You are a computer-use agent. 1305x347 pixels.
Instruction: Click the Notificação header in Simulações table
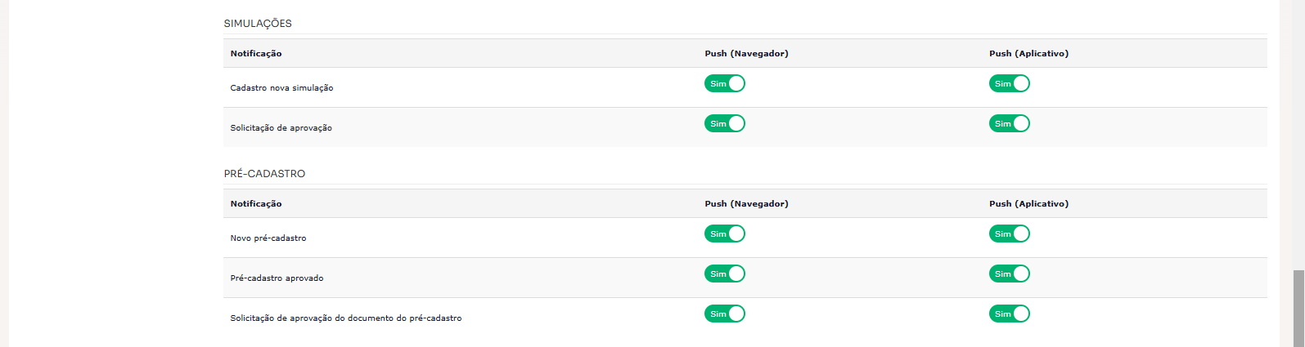pos(256,53)
